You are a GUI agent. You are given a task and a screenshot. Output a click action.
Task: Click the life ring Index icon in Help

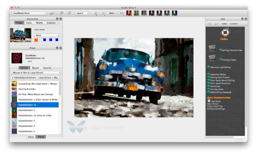pos(225,32)
